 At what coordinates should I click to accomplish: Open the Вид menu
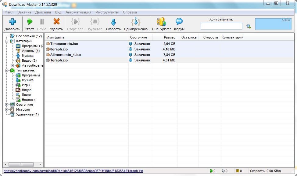point(58,12)
